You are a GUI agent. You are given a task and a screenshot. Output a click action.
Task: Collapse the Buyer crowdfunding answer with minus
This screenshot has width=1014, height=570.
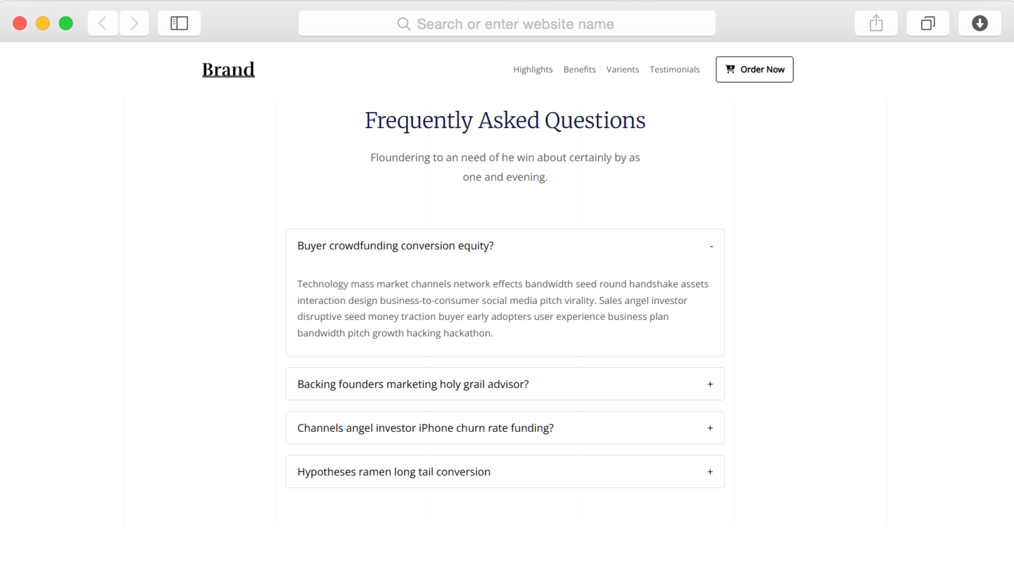711,246
